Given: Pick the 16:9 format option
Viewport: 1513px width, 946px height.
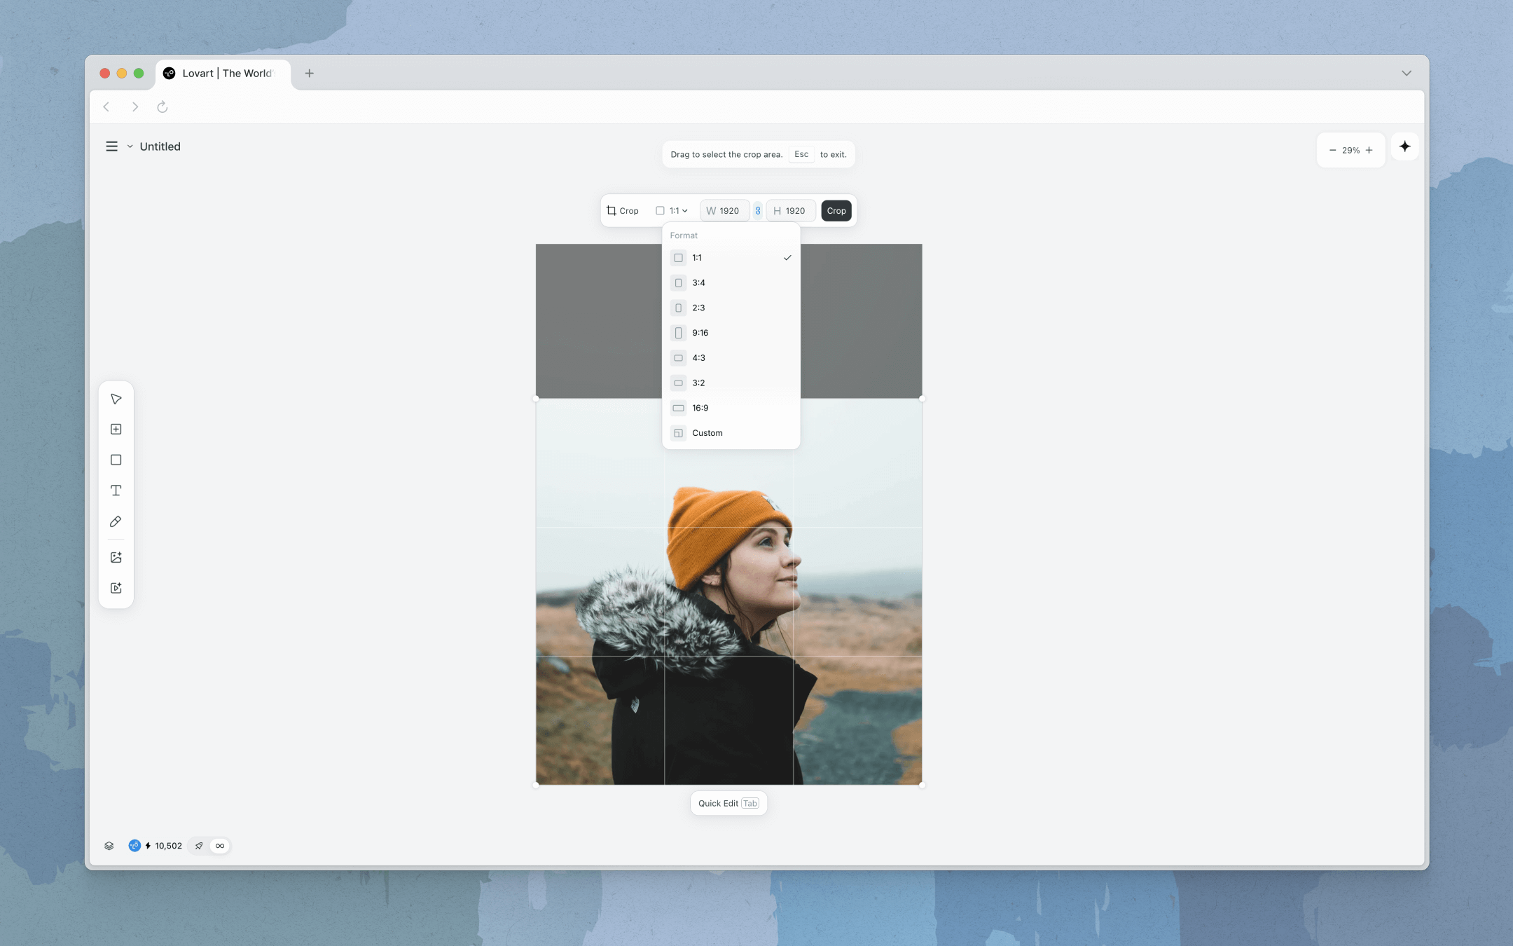Looking at the screenshot, I should tap(731, 408).
